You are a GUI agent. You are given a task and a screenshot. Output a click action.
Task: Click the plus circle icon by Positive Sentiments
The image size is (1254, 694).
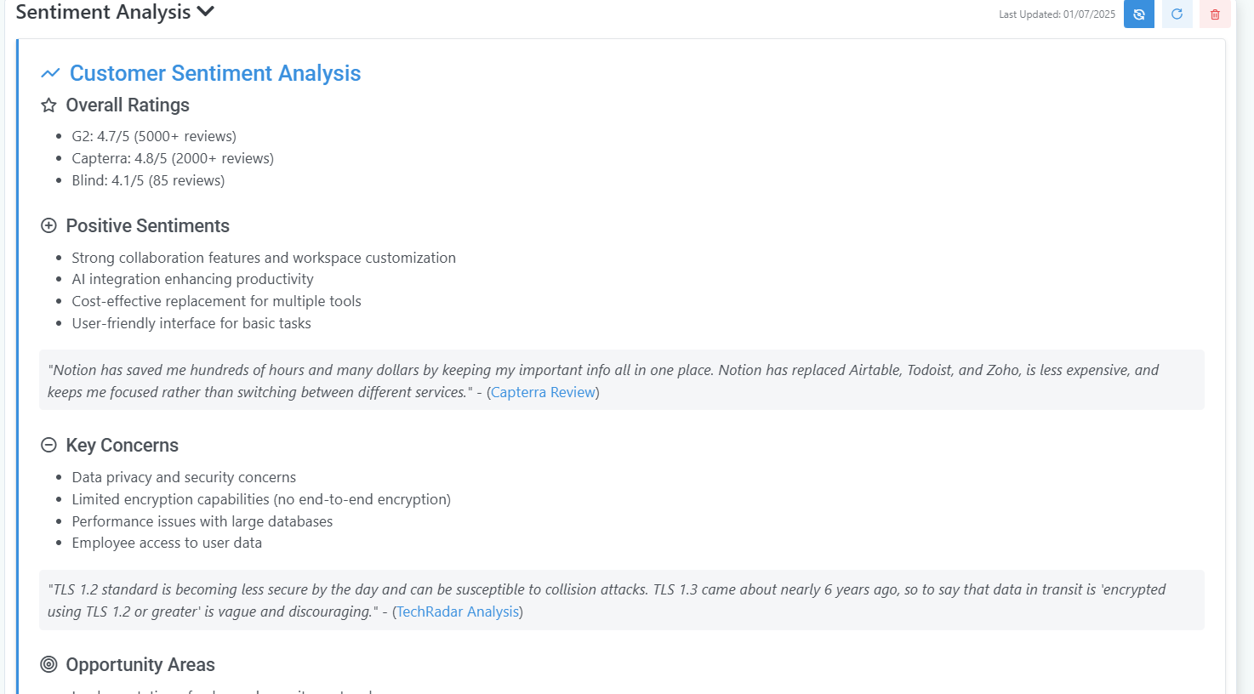[x=48, y=226]
